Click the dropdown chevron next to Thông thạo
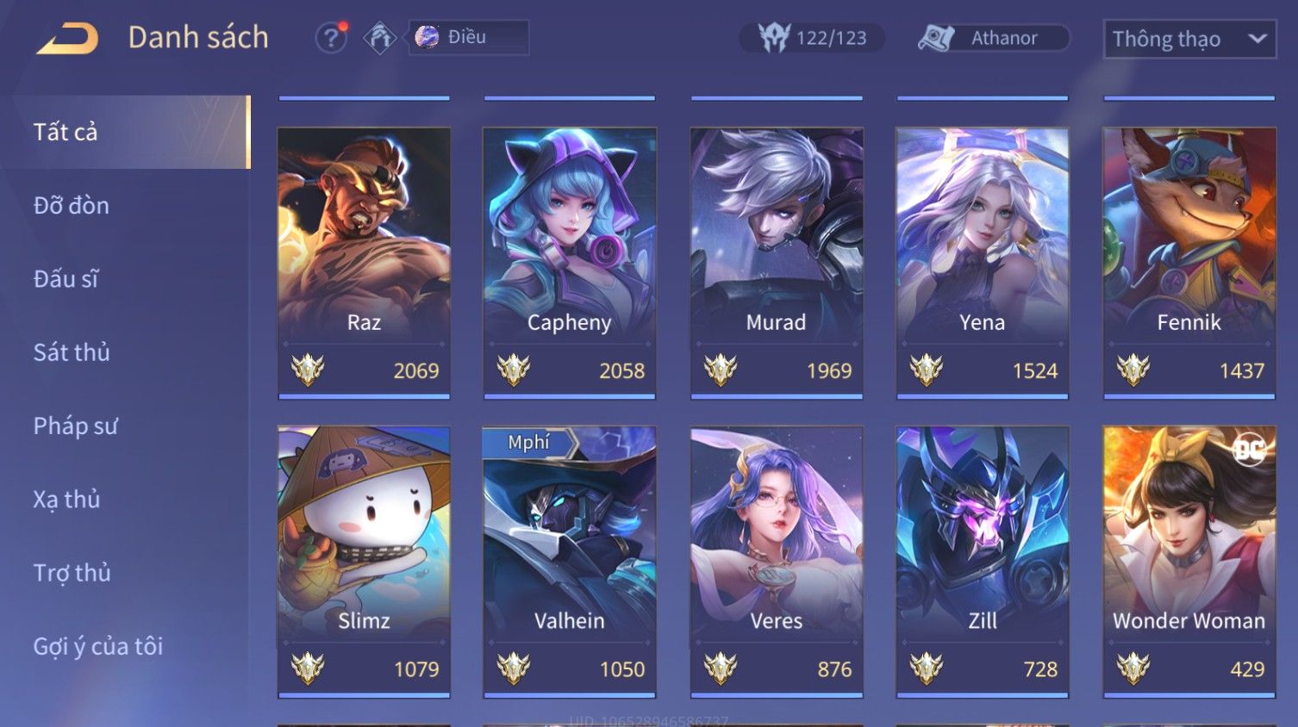The height and width of the screenshot is (727, 1298). click(x=1257, y=39)
